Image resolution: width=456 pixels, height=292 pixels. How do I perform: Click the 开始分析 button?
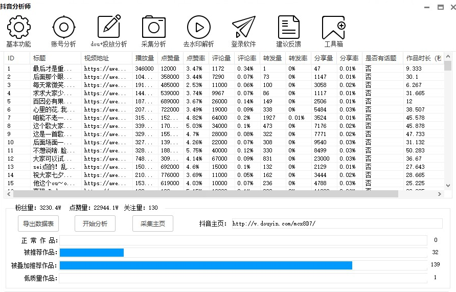click(95, 223)
